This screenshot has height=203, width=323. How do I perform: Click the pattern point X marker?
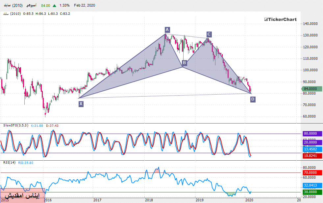point(81,104)
